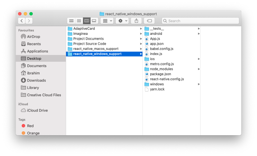This screenshot has width=257, height=156.
Task: Zoom the window with green button
Action: click(x=31, y=14)
